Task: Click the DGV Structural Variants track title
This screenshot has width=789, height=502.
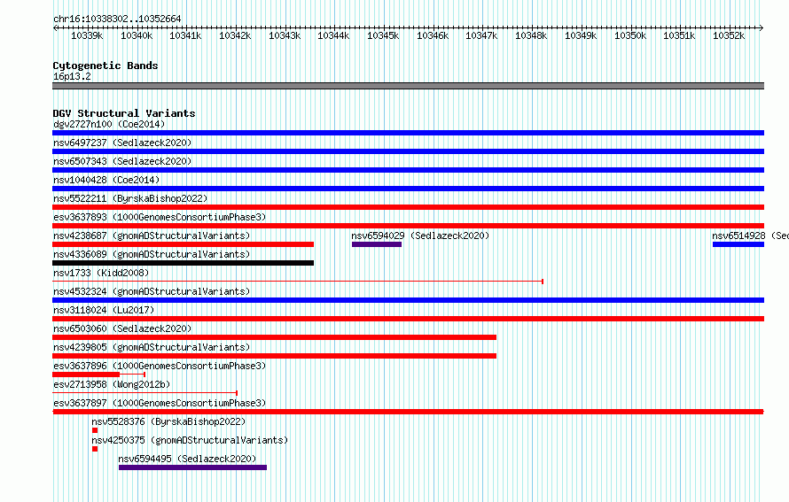Action: pos(124,113)
